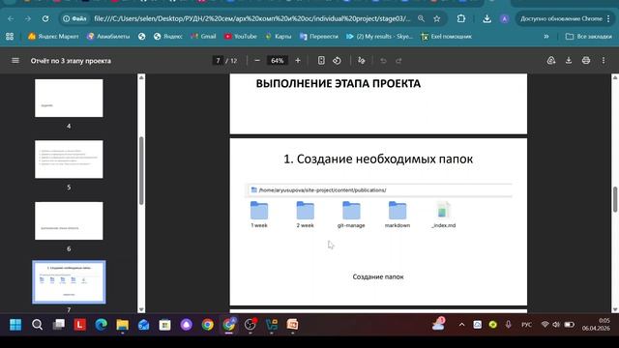This screenshot has width=619, height=348.
Task: Go forward in browser history
Action: [x=28, y=18]
